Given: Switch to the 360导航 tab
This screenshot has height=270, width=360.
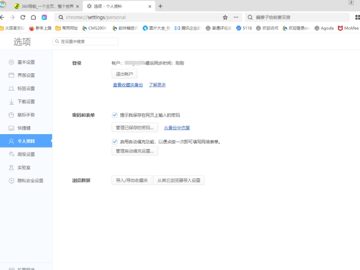Looking at the screenshot, I should (x=47, y=6).
